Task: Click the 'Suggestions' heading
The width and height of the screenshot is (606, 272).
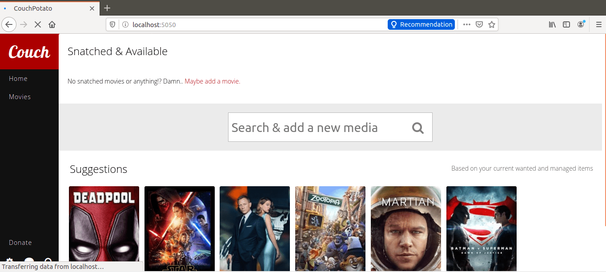Action: pos(99,169)
